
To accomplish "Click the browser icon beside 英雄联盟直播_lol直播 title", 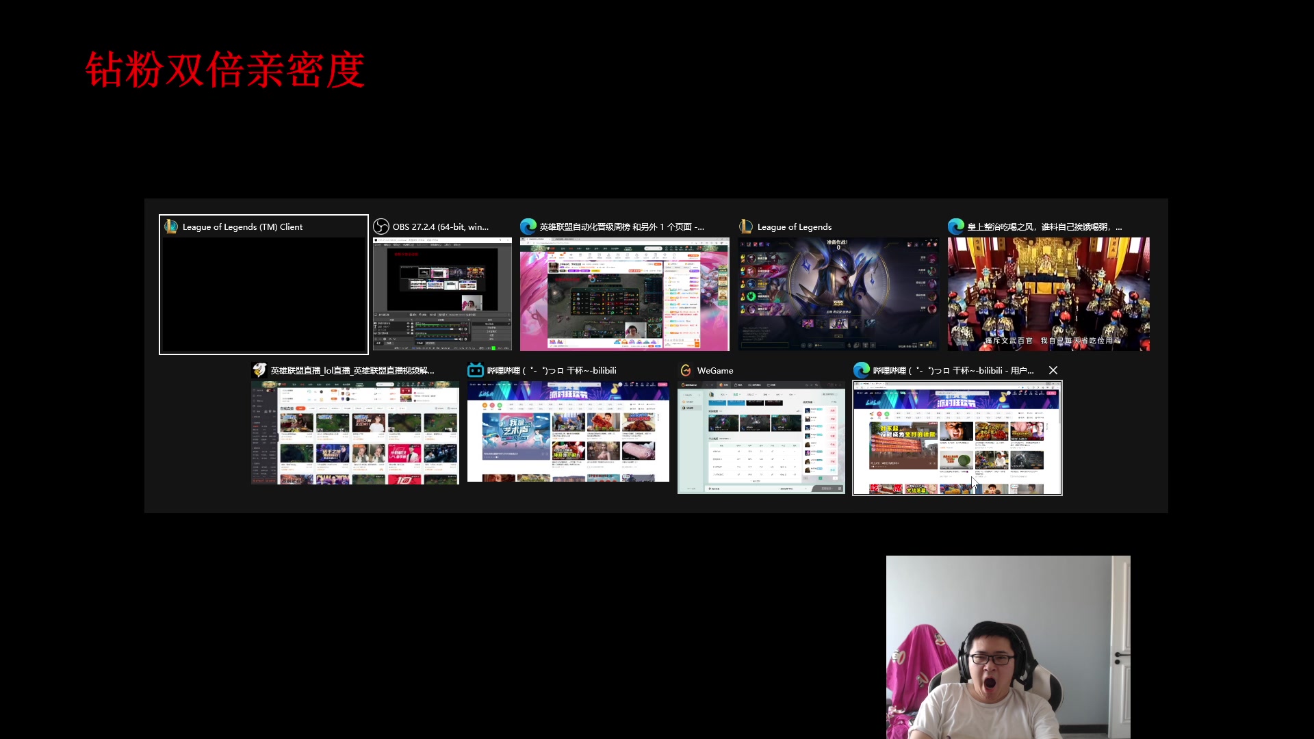I will [x=259, y=370].
